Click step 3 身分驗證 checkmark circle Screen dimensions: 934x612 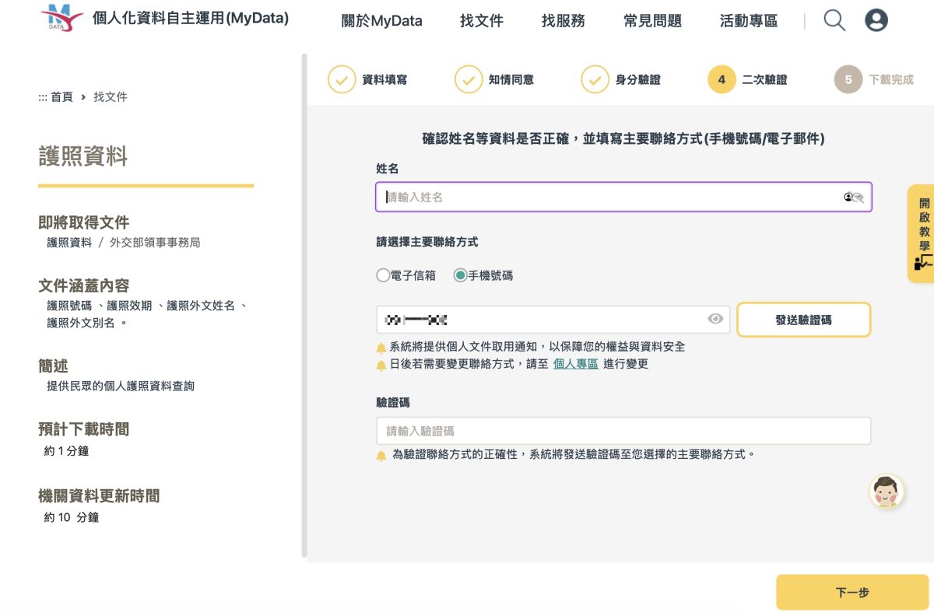(x=595, y=79)
